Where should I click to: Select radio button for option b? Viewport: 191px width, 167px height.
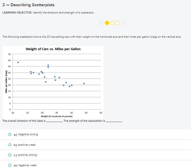10,145
